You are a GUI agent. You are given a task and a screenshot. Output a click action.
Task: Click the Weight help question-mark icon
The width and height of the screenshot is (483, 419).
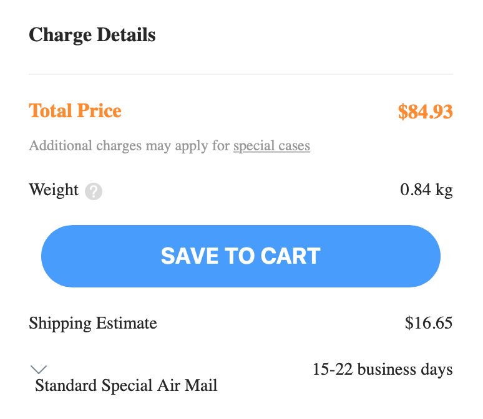[94, 191]
